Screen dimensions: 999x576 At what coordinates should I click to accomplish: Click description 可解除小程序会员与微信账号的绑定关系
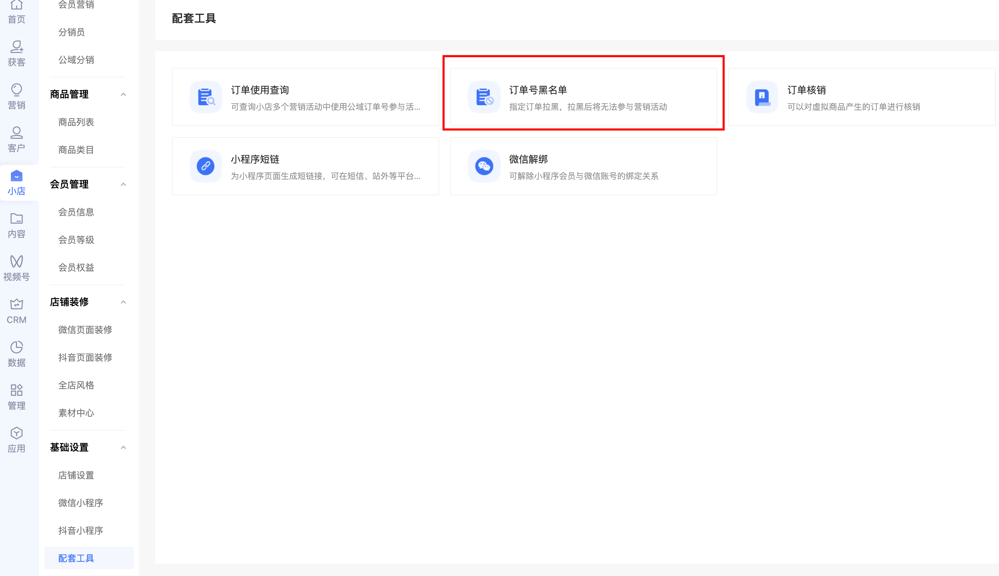click(584, 176)
